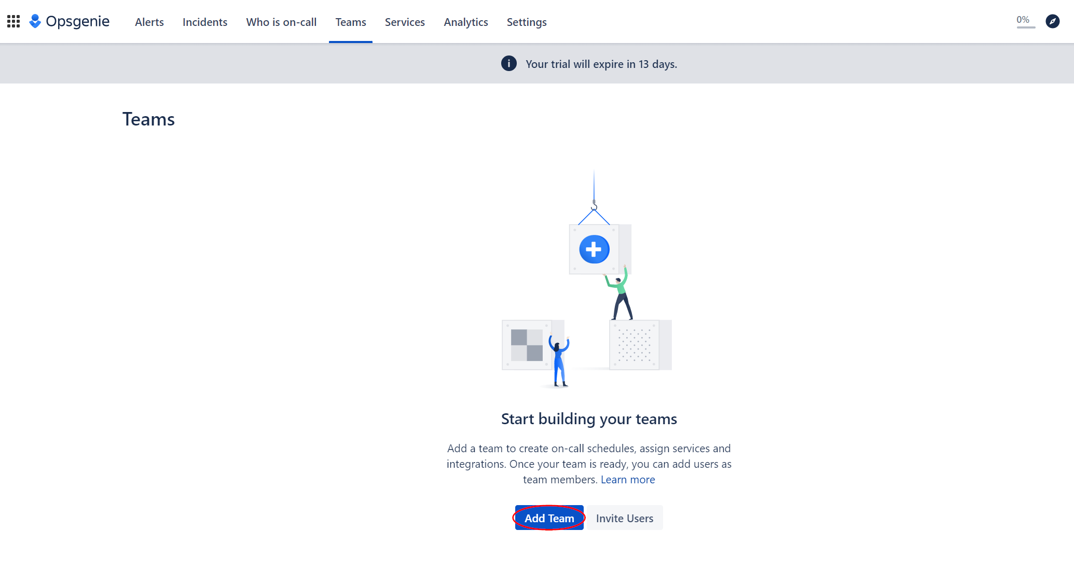
Task: Go to the Incidents page
Action: (x=204, y=22)
